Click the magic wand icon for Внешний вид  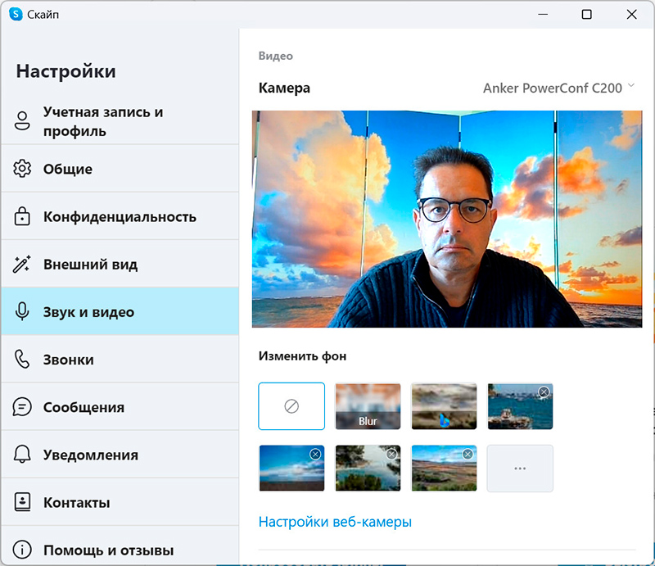tap(22, 265)
